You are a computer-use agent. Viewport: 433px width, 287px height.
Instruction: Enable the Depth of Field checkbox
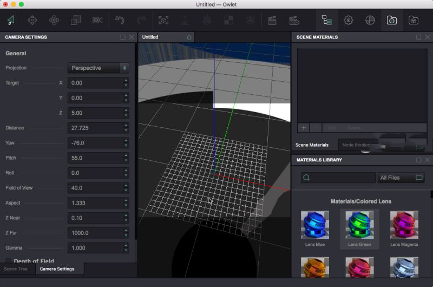click(8, 261)
